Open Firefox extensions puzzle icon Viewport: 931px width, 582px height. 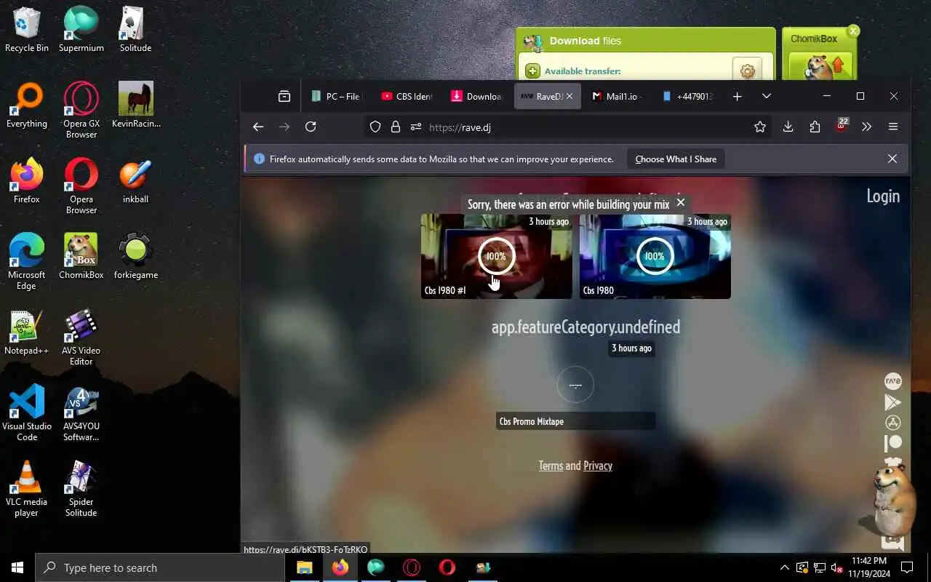[x=815, y=127]
